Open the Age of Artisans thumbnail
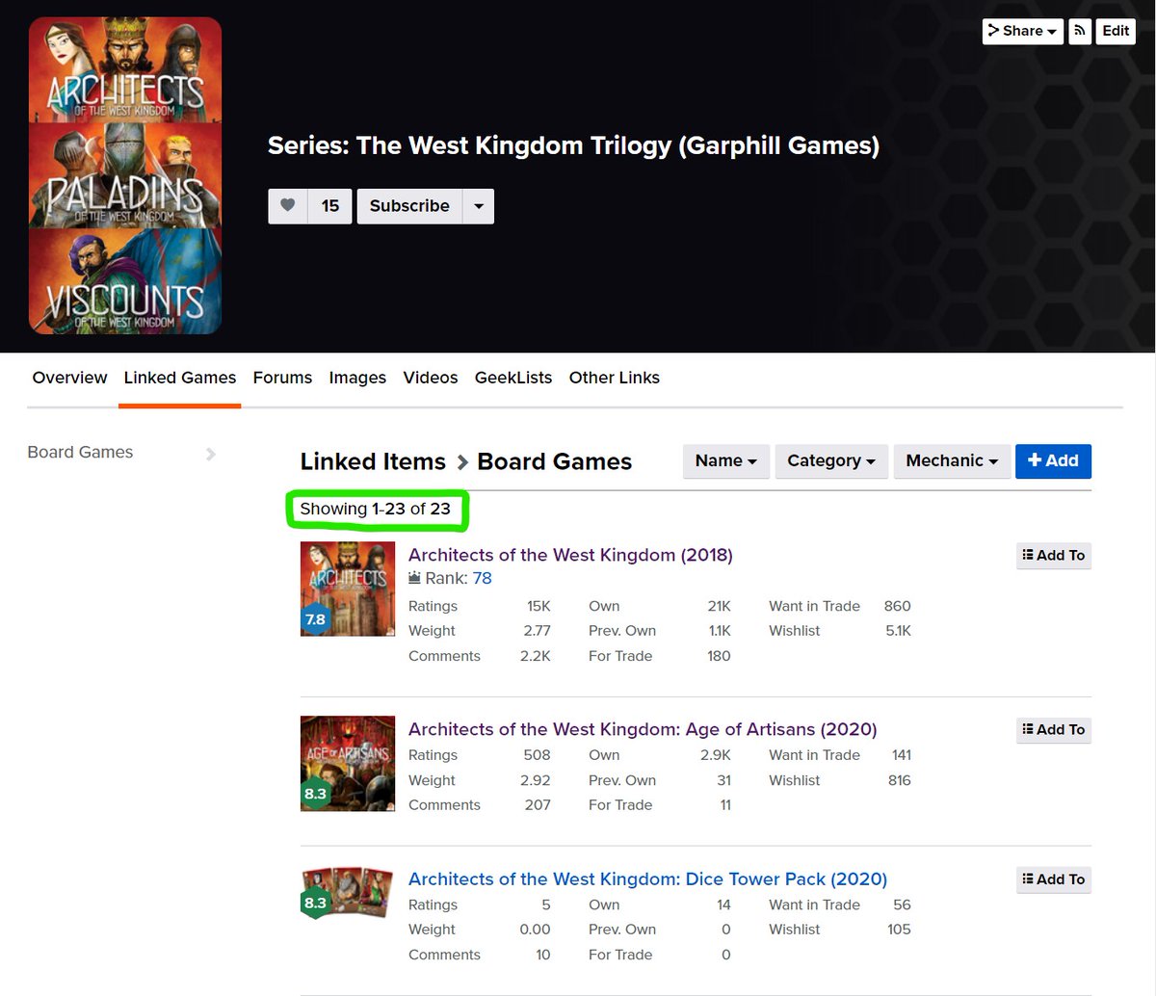This screenshot has height=996, width=1156. coord(348,763)
